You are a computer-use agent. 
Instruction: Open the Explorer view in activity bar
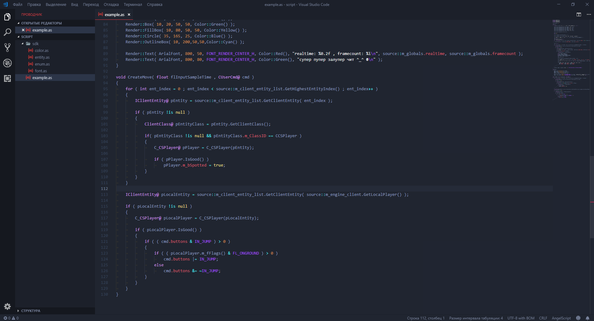point(7,17)
